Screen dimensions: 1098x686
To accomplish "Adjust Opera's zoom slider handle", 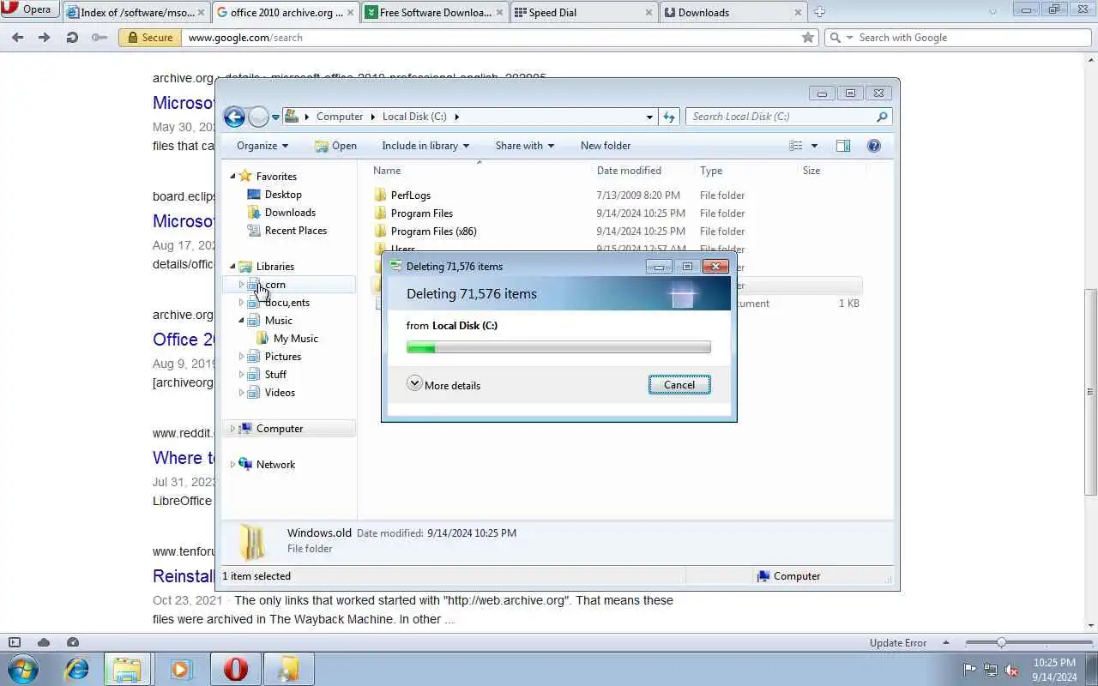I will coord(1001,642).
